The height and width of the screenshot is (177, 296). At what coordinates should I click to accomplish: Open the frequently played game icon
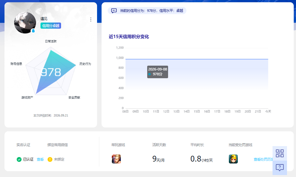point(116,159)
